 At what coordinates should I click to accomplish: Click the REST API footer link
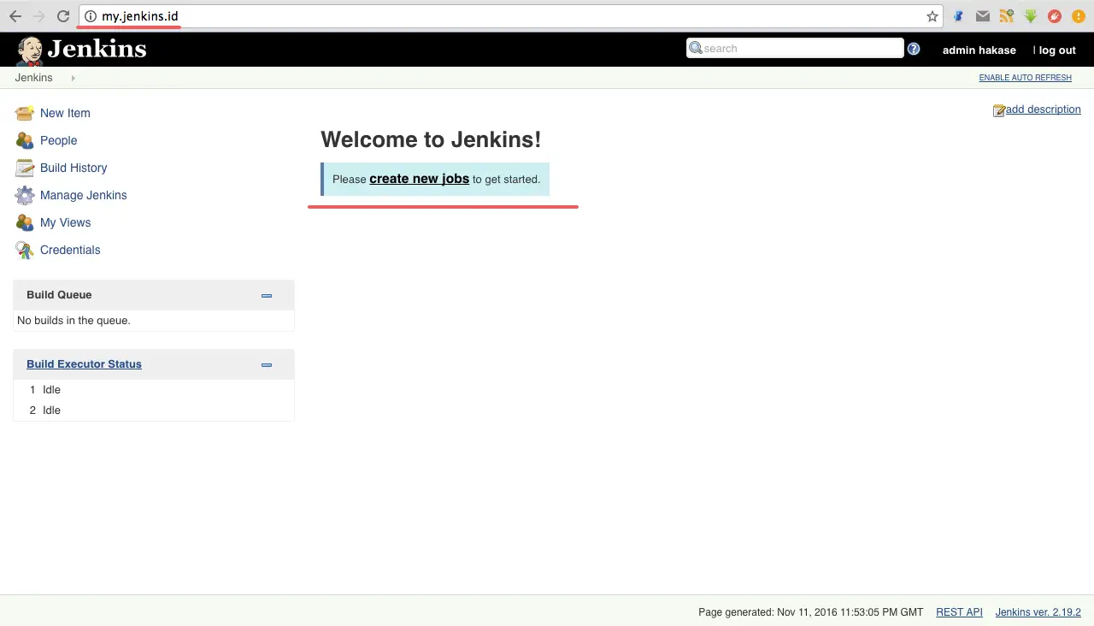coord(959,612)
